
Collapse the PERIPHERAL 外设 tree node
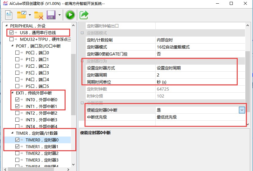pos(7,25)
